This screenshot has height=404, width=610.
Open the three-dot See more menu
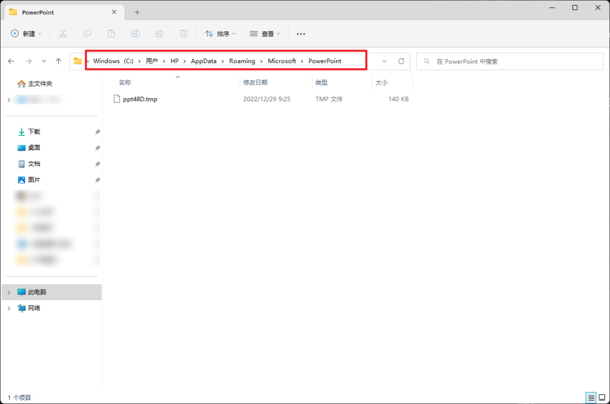300,34
